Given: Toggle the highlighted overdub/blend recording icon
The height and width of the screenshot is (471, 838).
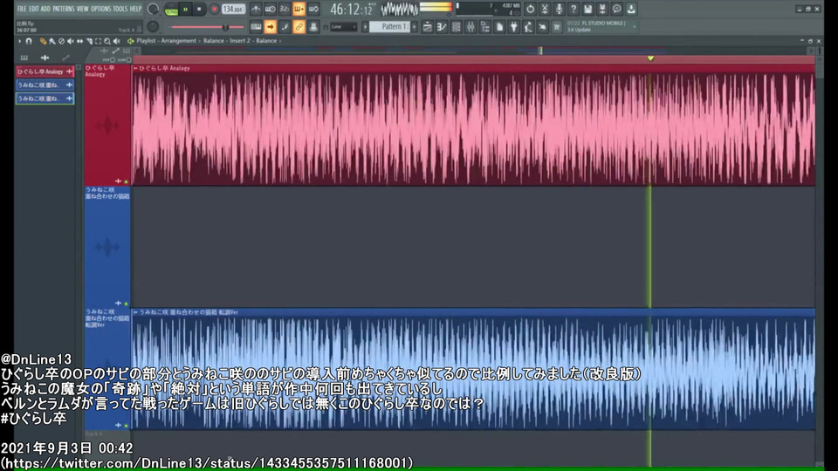Looking at the screenshot, I should pos(299,9).
